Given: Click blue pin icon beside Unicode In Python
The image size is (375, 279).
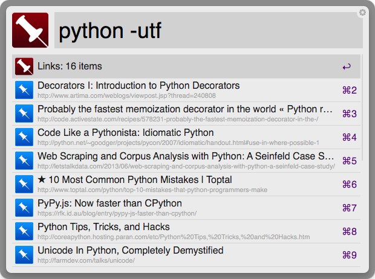Looking at the screenshot, I should click(24, 255).
